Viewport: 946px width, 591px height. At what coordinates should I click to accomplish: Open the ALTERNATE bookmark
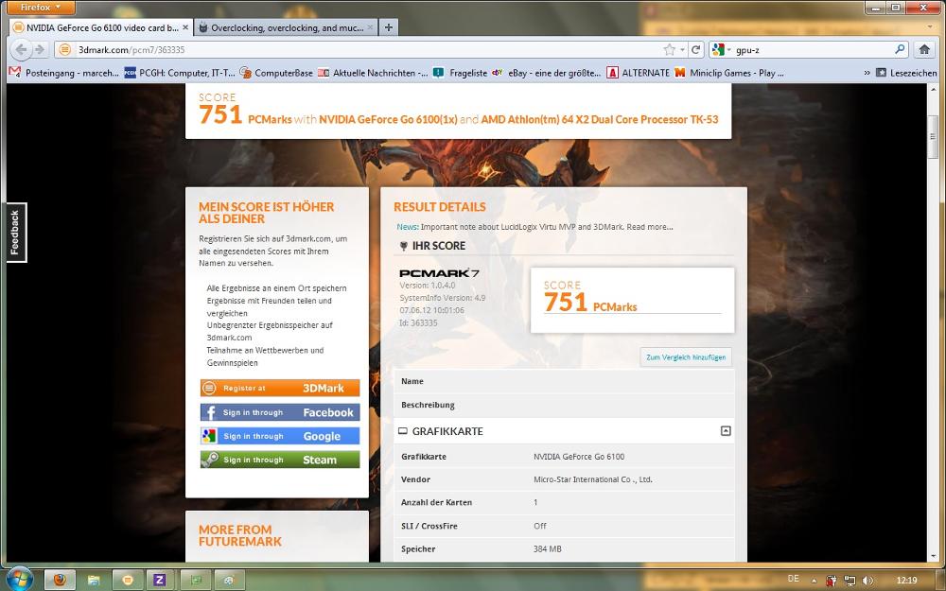pos(639,73)
